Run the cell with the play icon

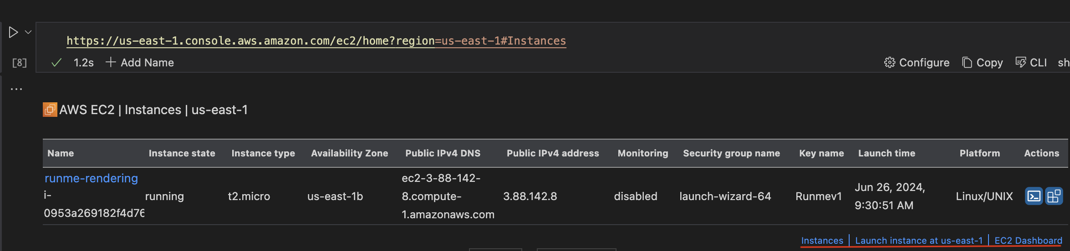click(x=13, y=32)
